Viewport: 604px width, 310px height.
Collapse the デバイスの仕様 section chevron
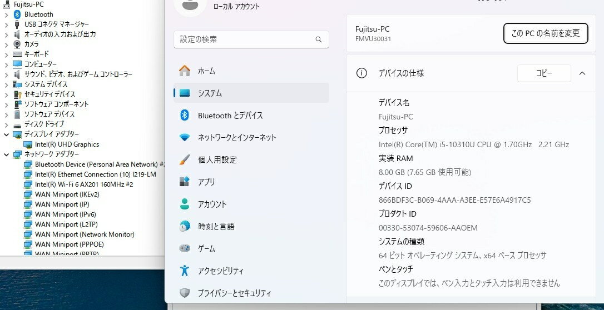[x=582, y=73]
